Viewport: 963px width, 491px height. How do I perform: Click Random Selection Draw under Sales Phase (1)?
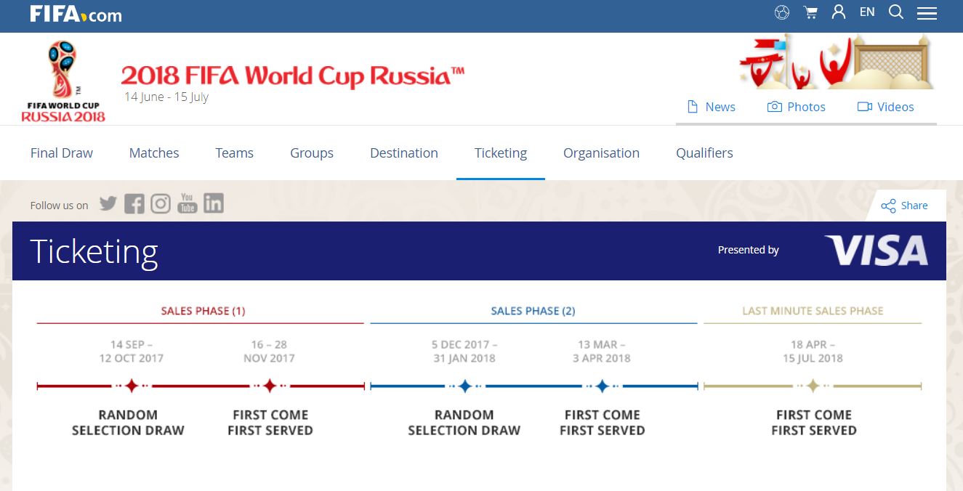(128, 422)
